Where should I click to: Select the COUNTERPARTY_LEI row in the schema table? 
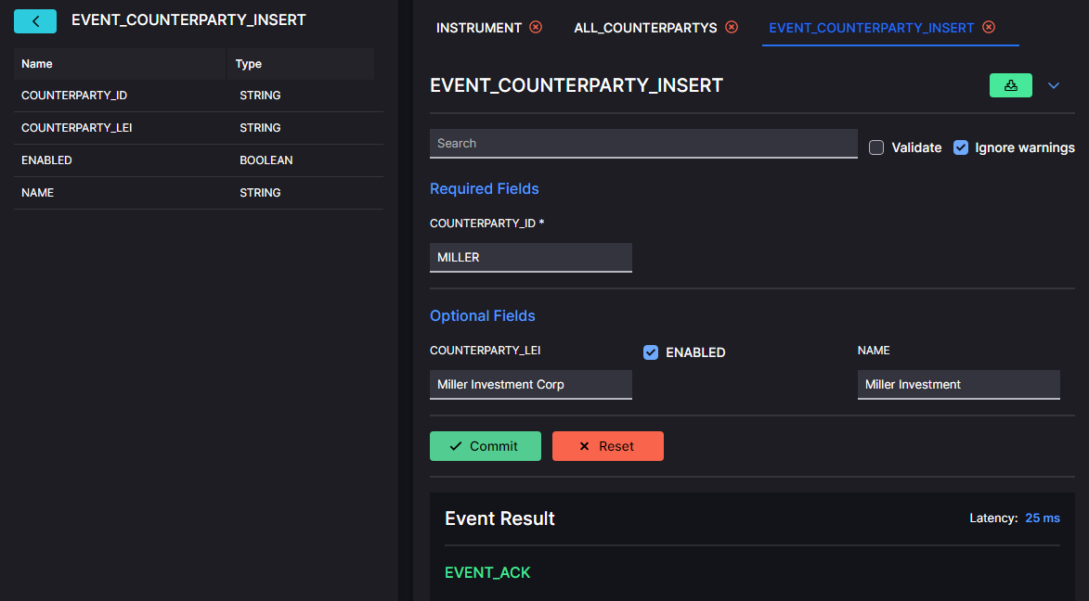coord(199,128)
